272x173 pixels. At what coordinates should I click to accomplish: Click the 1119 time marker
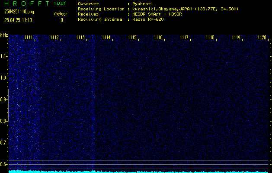236,37
